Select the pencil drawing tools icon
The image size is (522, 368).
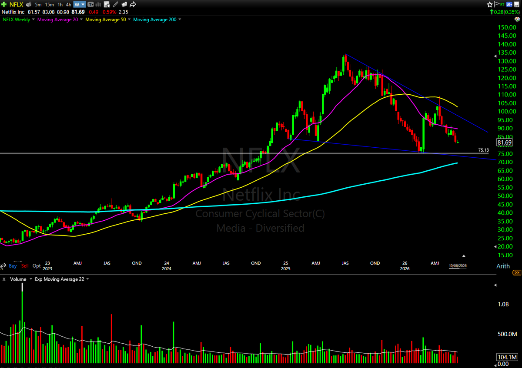[115, 4]
